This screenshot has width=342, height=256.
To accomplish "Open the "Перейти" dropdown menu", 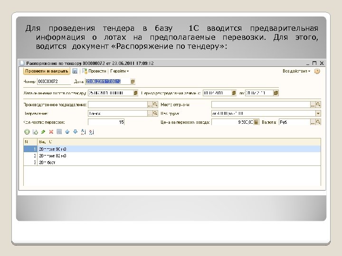I will tap(119, 71).
